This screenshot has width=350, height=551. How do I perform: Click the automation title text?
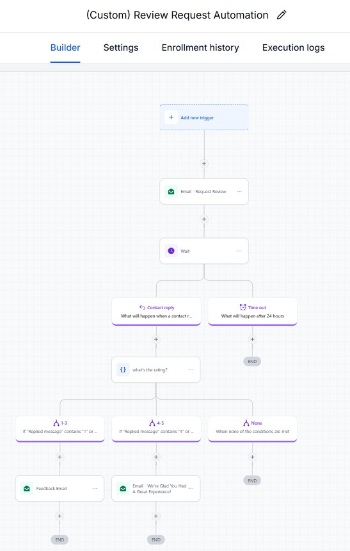[x=177, y=15]
